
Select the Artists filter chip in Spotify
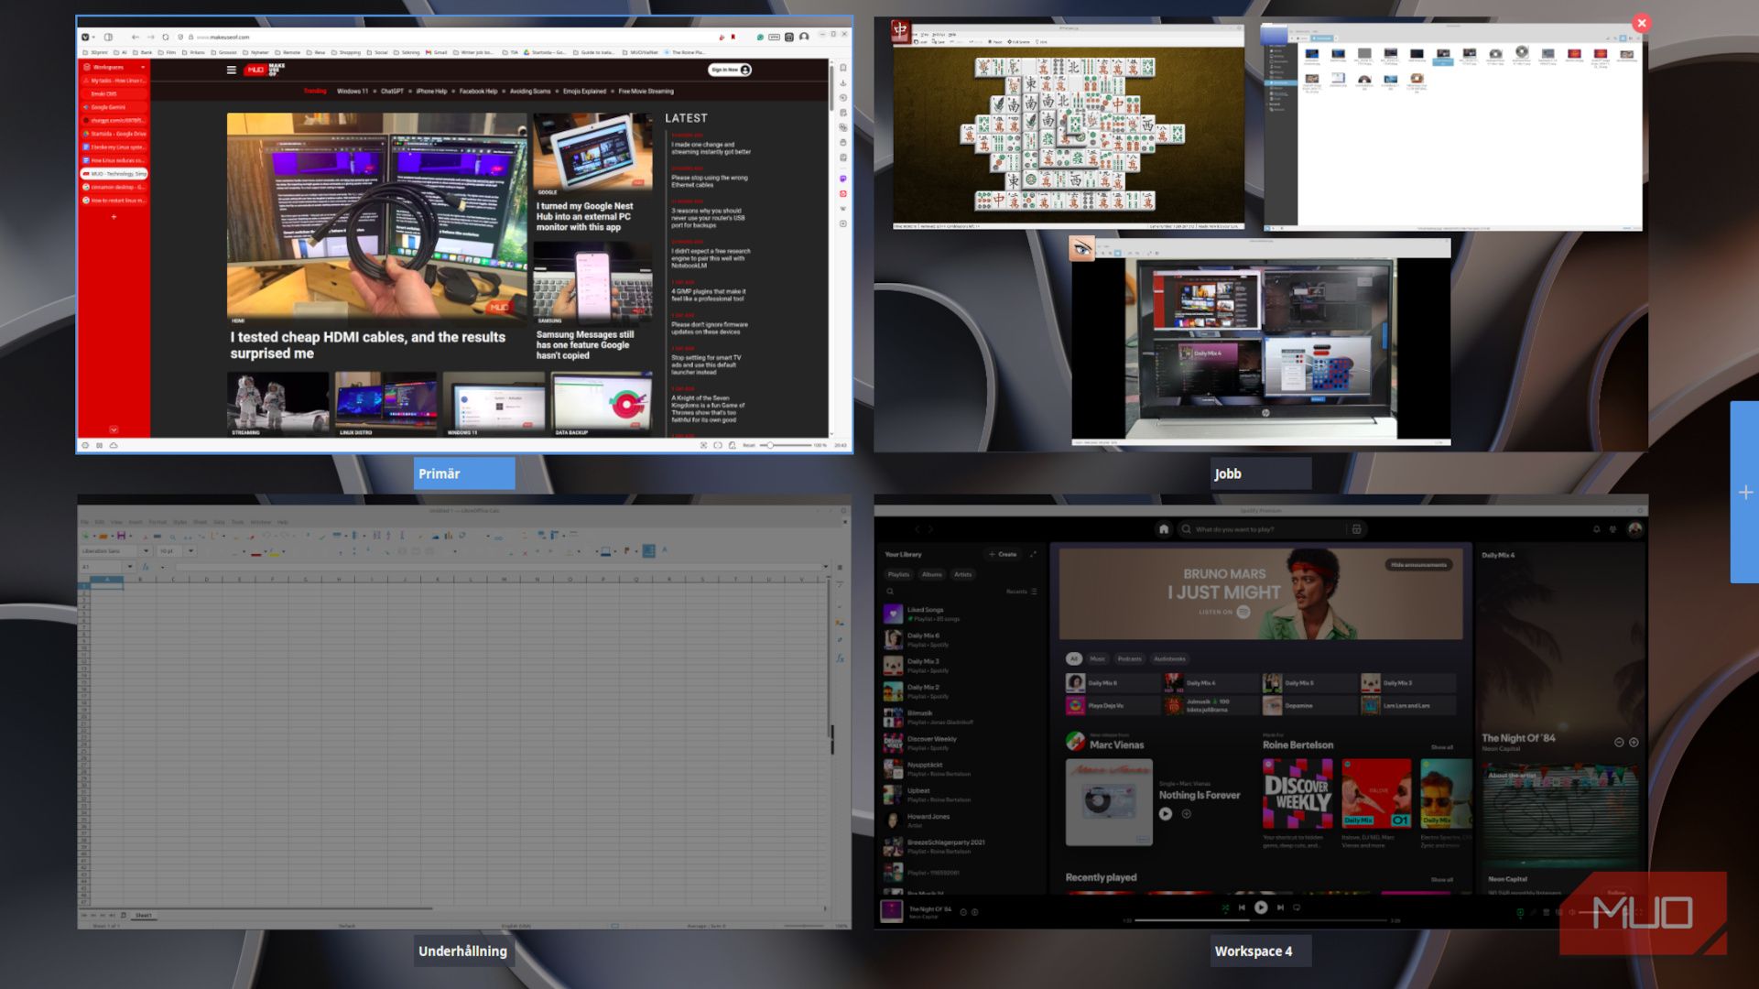point(962,574)
